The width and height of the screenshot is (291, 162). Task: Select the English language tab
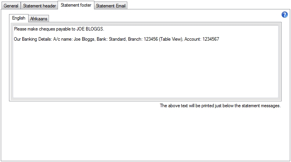click(19, 18)
